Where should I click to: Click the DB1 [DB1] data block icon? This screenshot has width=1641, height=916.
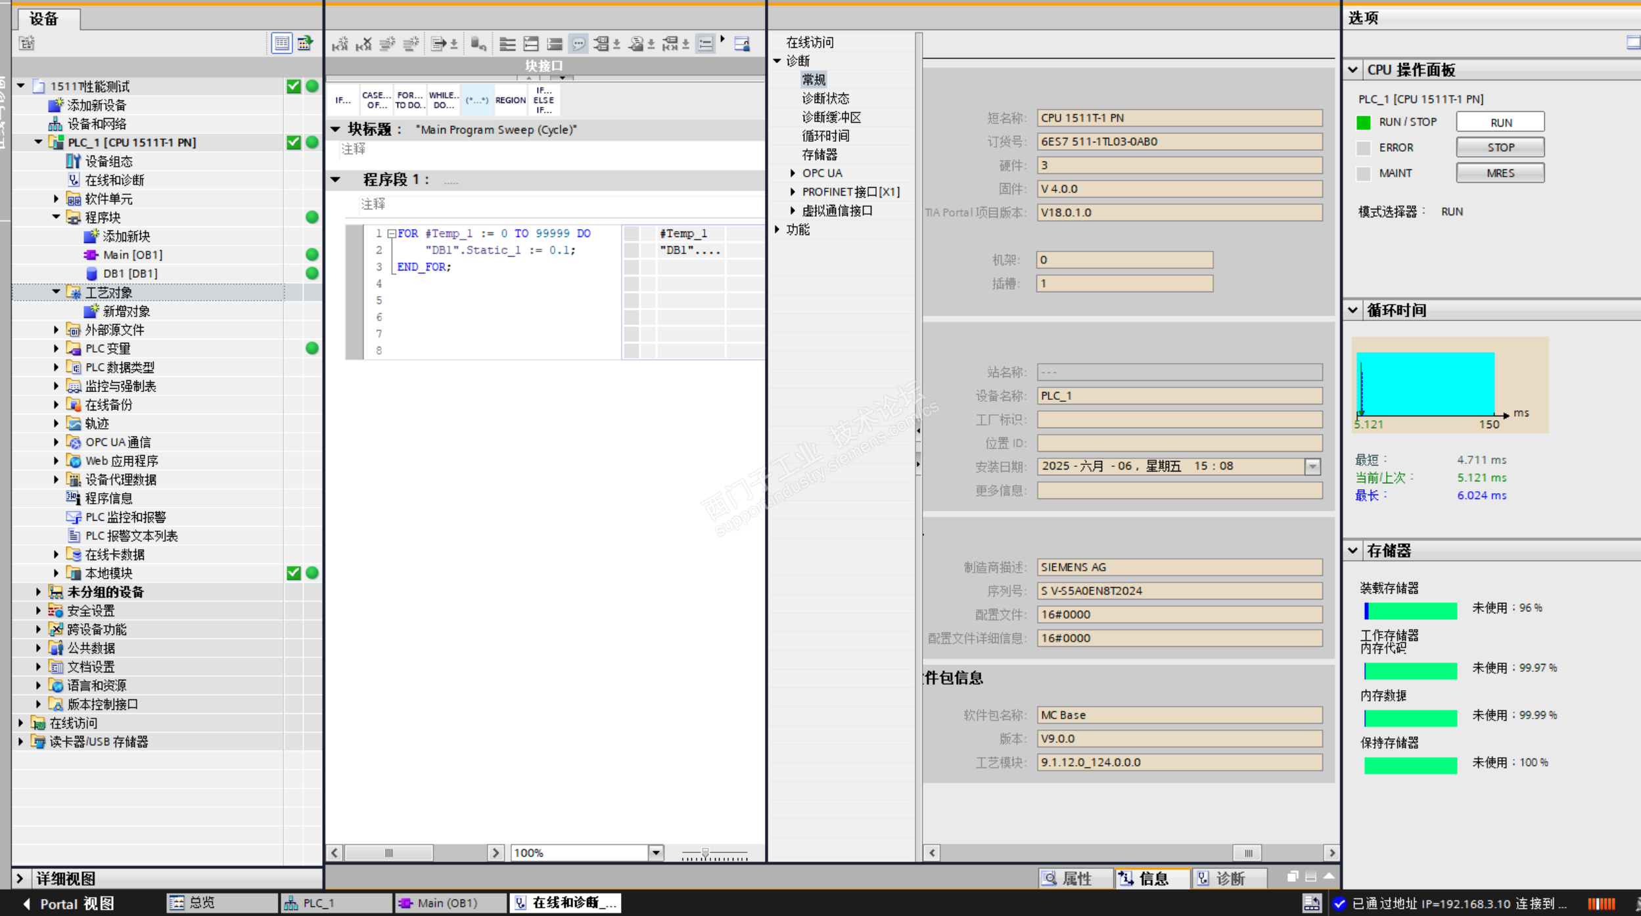[91, 273]
